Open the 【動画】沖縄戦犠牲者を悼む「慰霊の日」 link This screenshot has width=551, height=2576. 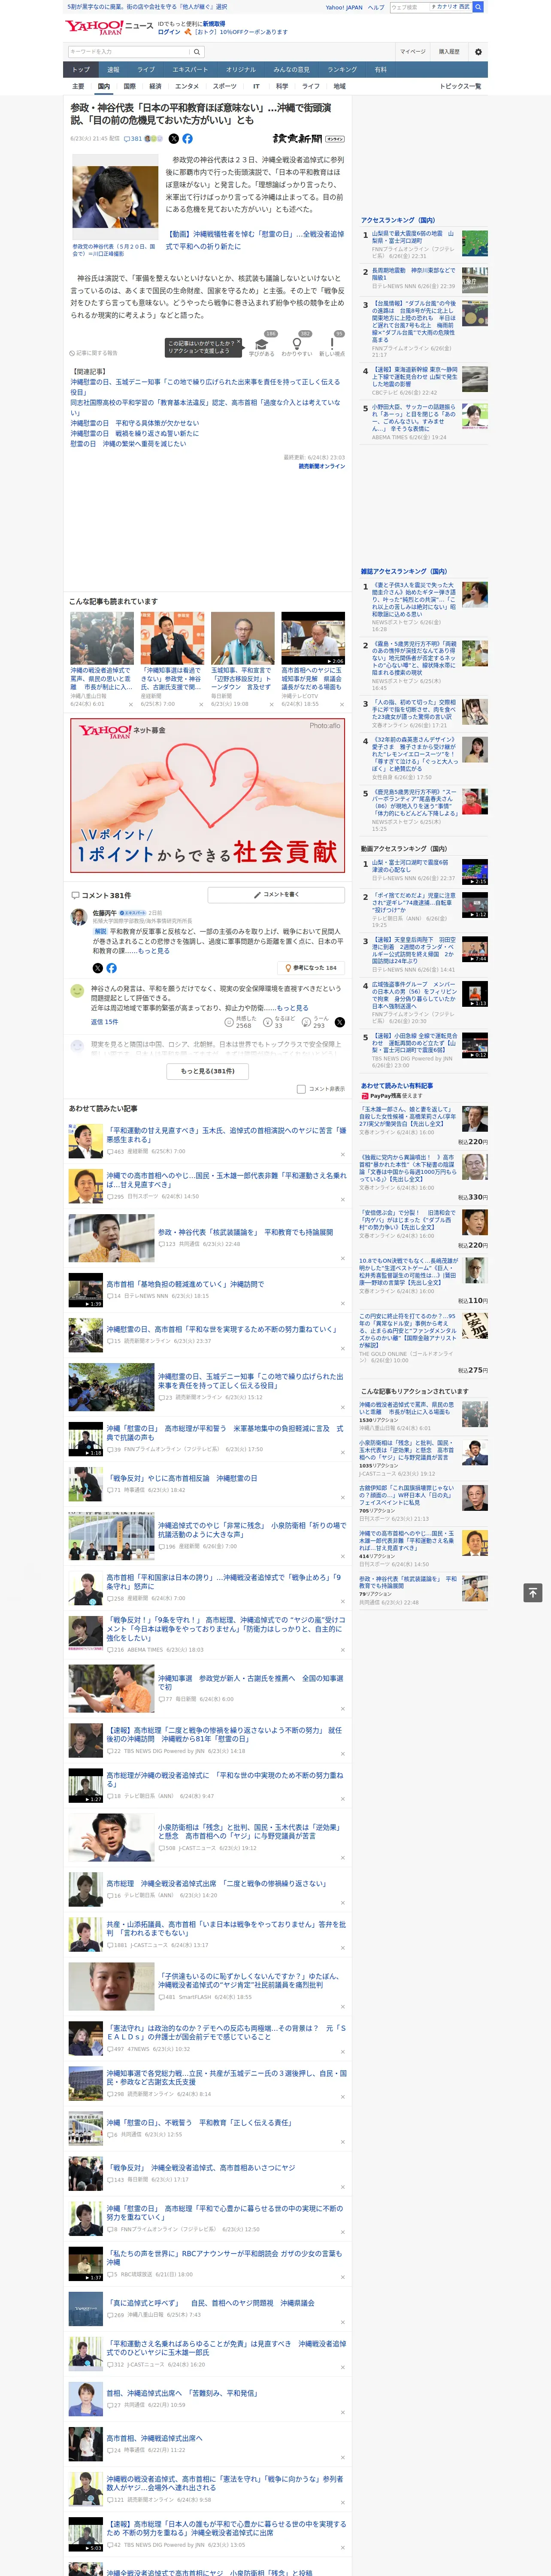[x=255, y=240]
